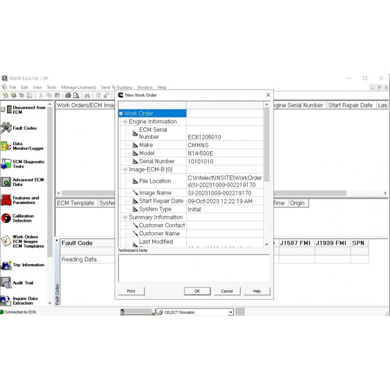
Task: Open Data Monitor/Logger from sidebar
Action: click(x=6, y=146)
